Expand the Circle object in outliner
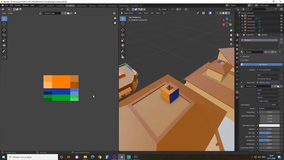 coord(242,19)
